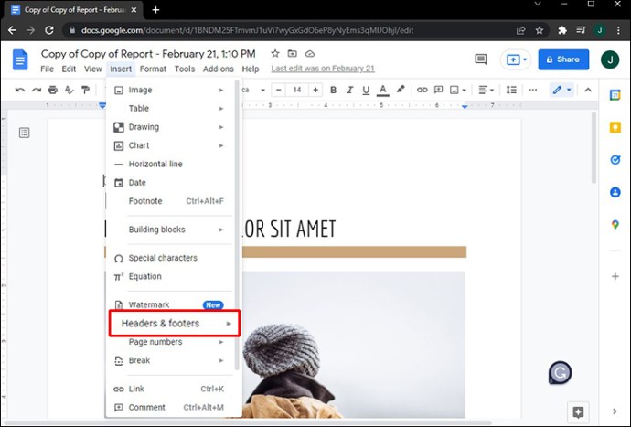Viewport: 631px width, 427px height.
Task: Choose Link from the Insert menu
Action: pos(169,389)
